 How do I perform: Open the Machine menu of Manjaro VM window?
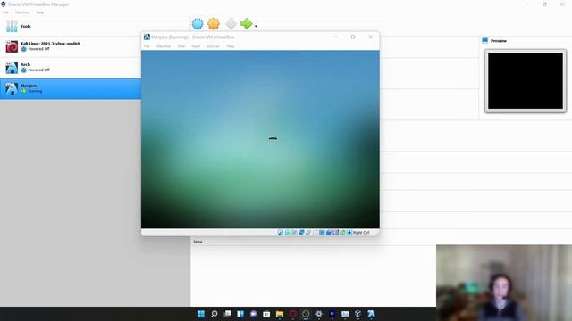coord(164,46)
